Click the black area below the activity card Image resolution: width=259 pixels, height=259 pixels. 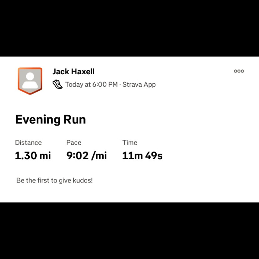(x=129, y=231)
